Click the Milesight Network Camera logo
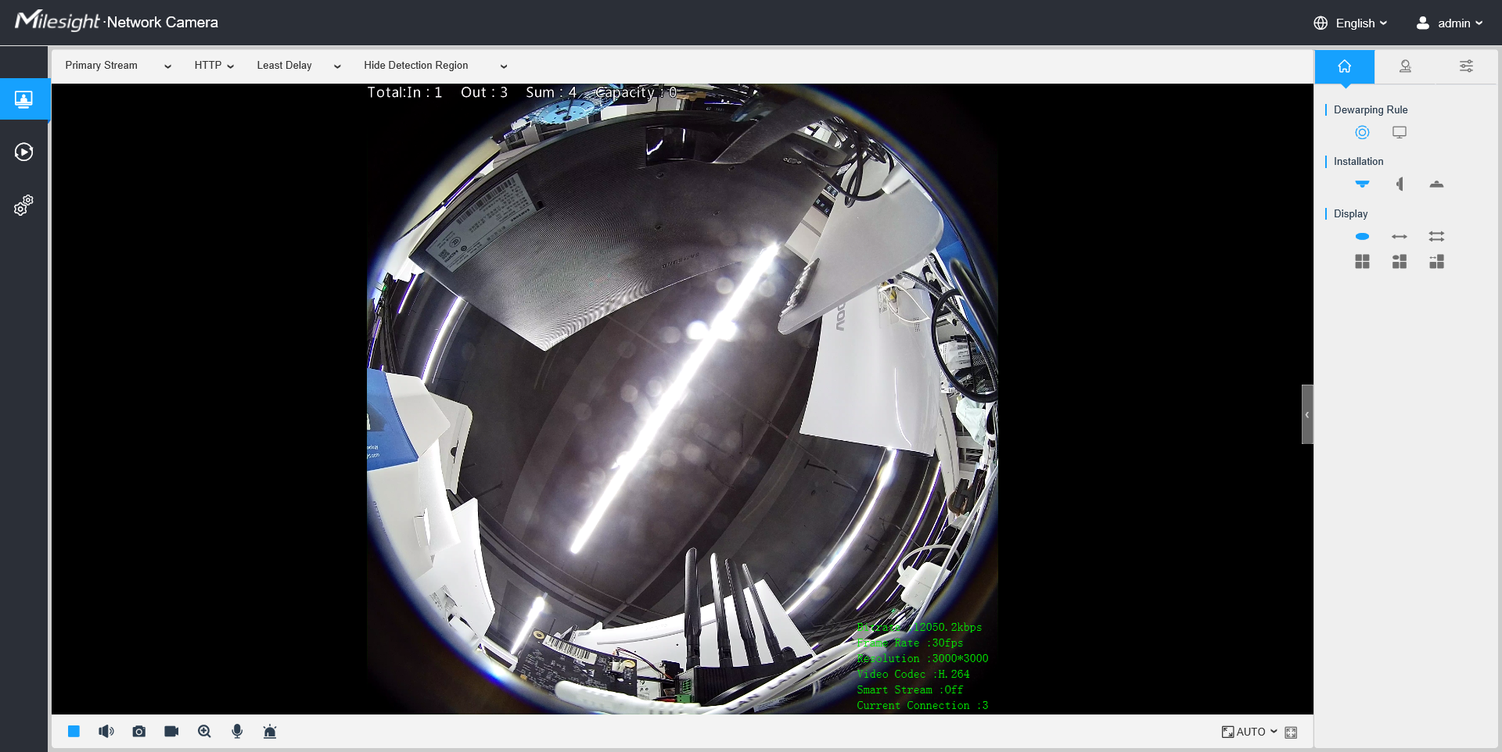Screen dimensions: 1502x752 117,21
